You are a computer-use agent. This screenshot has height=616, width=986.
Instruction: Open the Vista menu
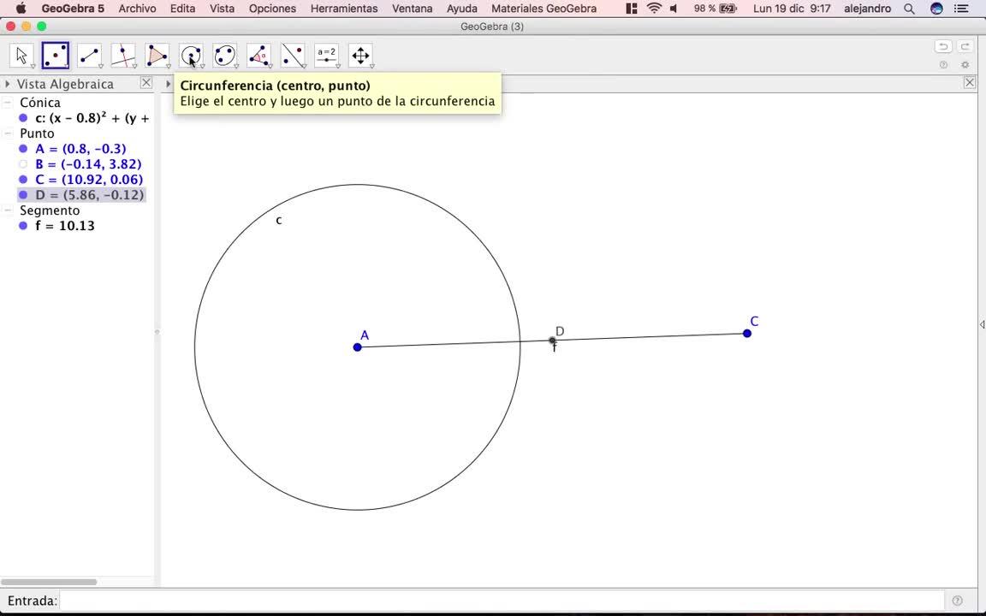pos(222,9)
